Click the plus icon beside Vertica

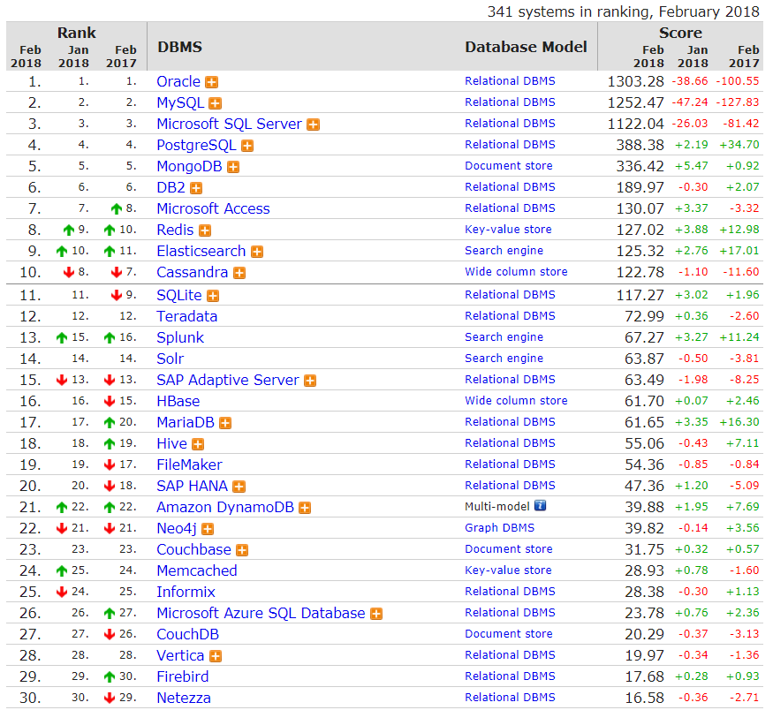(216, 656)
